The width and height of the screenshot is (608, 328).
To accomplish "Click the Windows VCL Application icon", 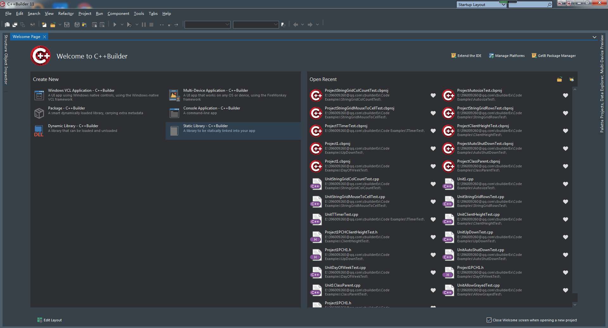I will coord(39,95).
